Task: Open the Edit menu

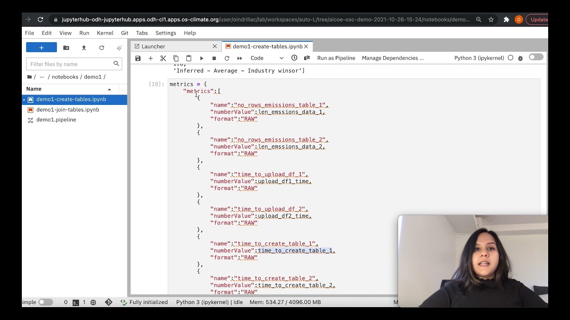Action: click(47, 33)
